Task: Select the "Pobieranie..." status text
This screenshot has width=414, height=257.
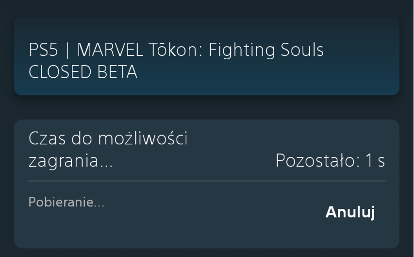Action: (66, 202)
